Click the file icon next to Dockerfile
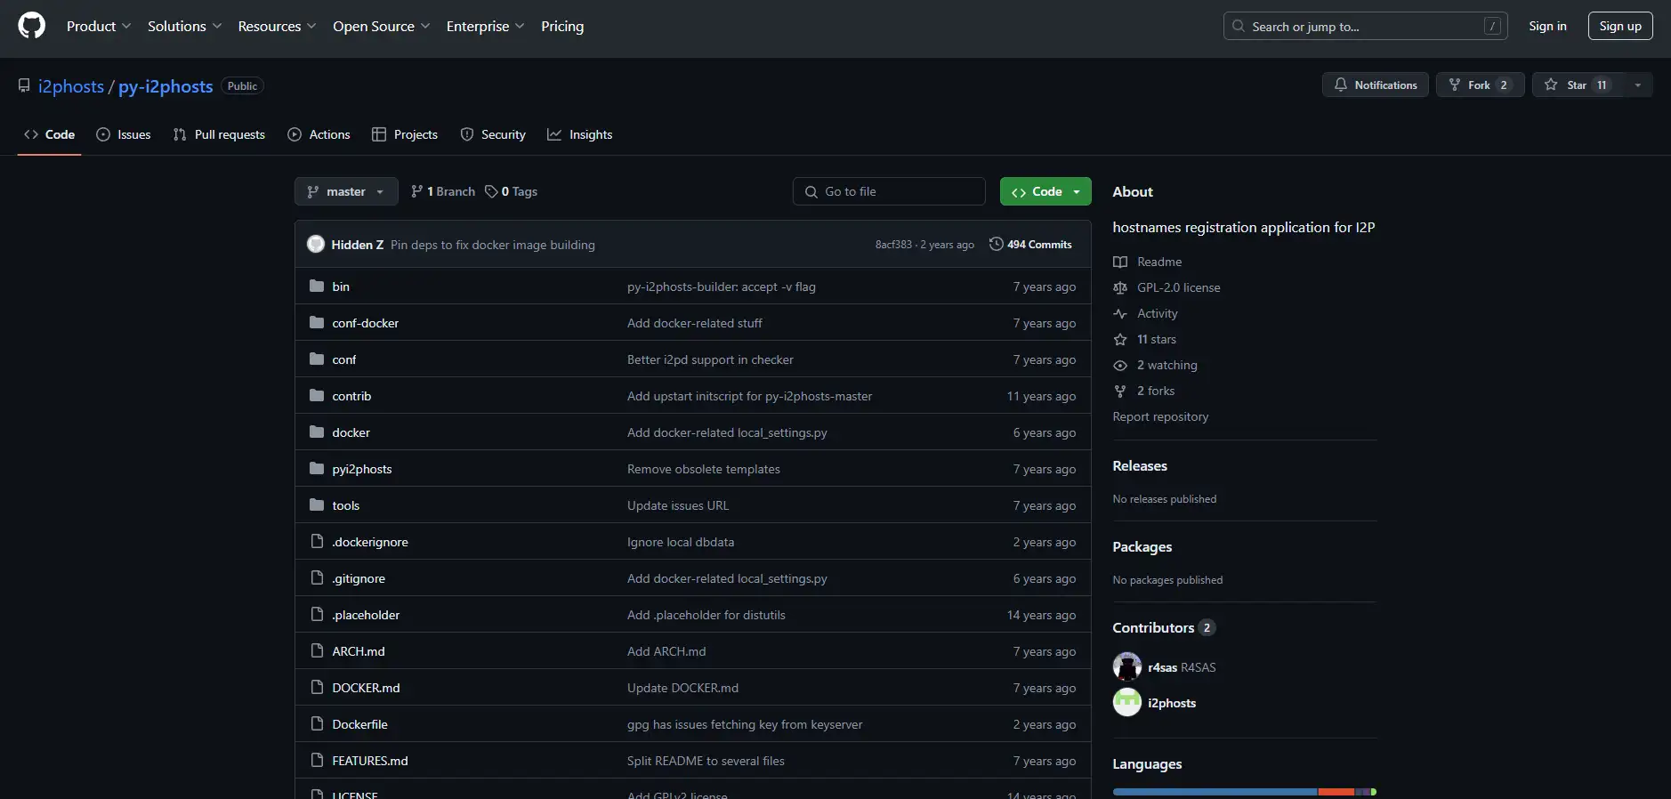 (317, 723)
